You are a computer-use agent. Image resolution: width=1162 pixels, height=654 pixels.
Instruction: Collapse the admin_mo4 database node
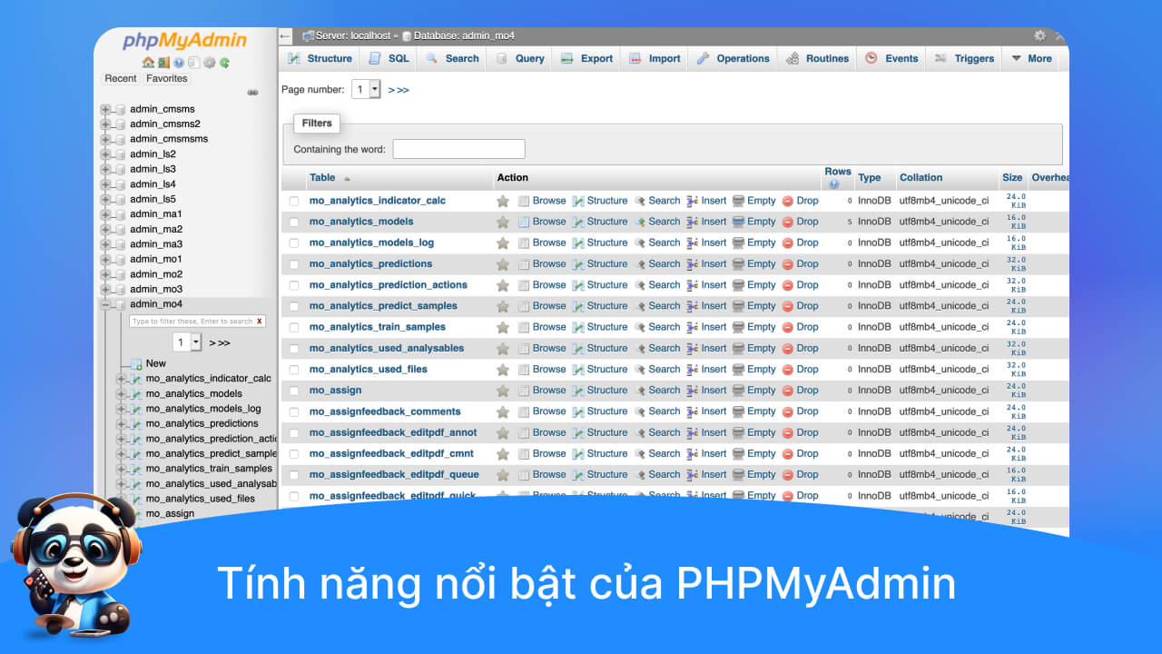click(105, 304)
